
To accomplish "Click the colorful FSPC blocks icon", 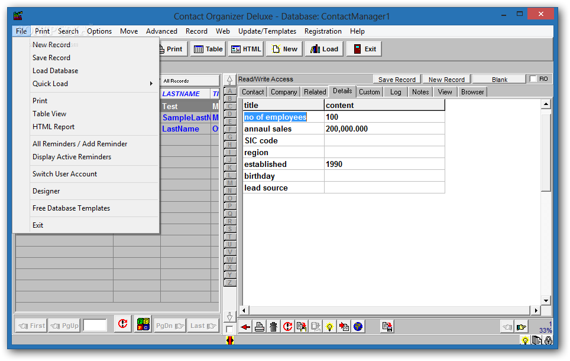I will click(143, 324).
